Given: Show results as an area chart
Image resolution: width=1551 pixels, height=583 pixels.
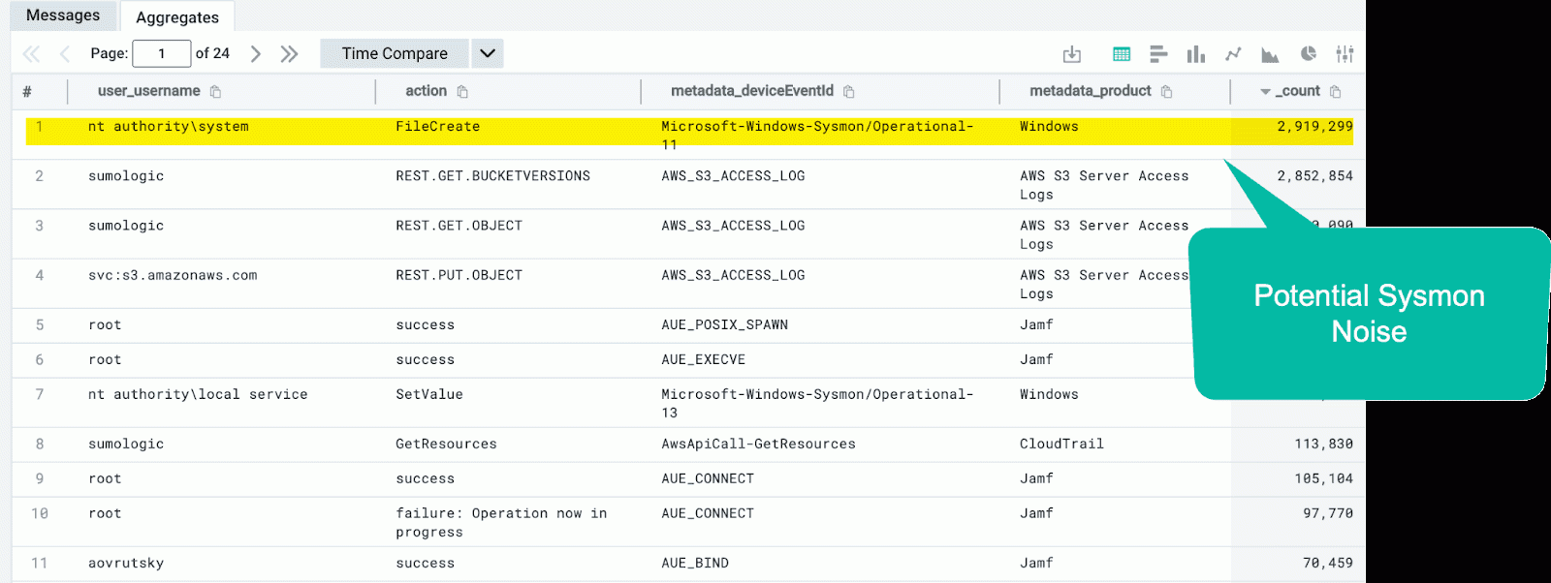Looking at the screenshot, I should (x=1270, y=54).
